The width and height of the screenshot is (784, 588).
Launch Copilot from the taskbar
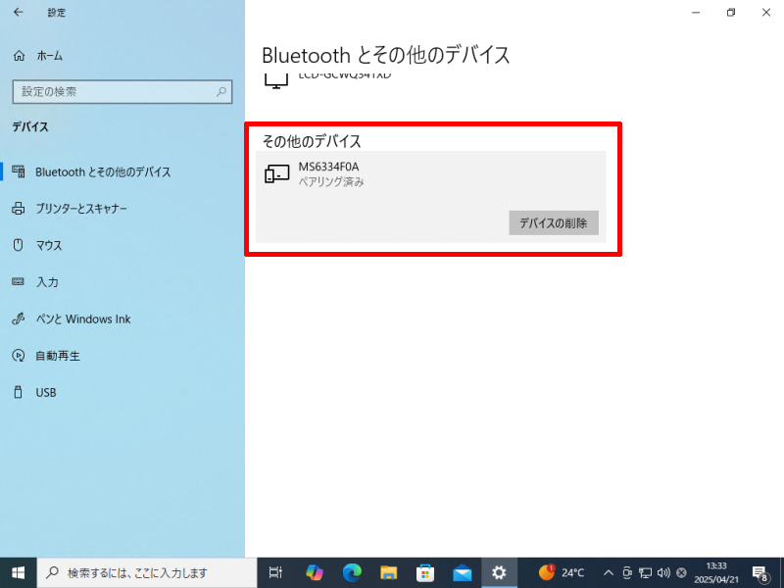click(315, 572)
